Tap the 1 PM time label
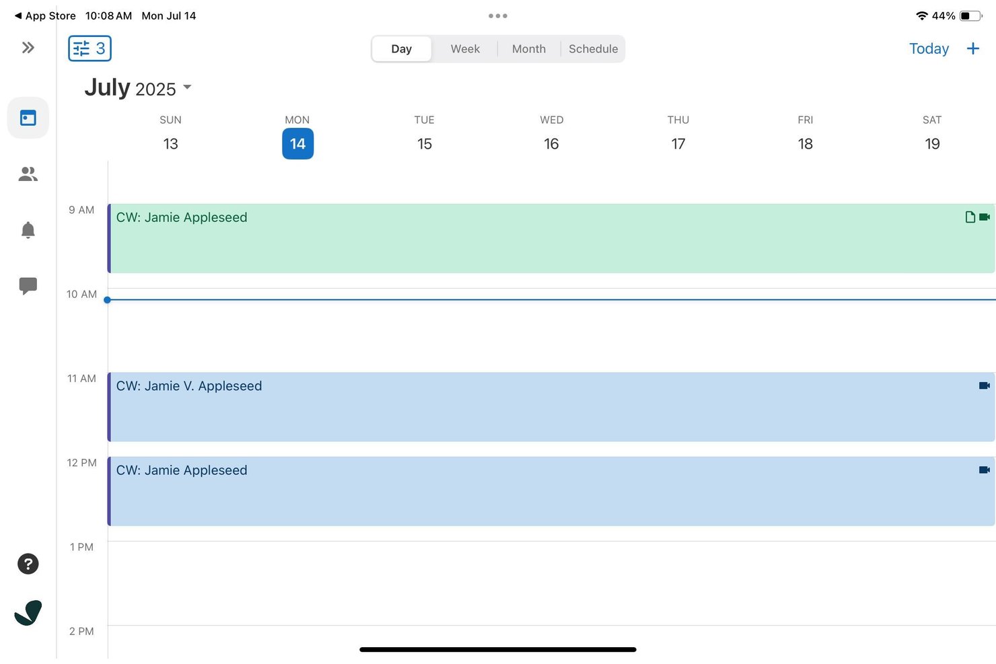The image size is (996, 664). click(81, 547)
